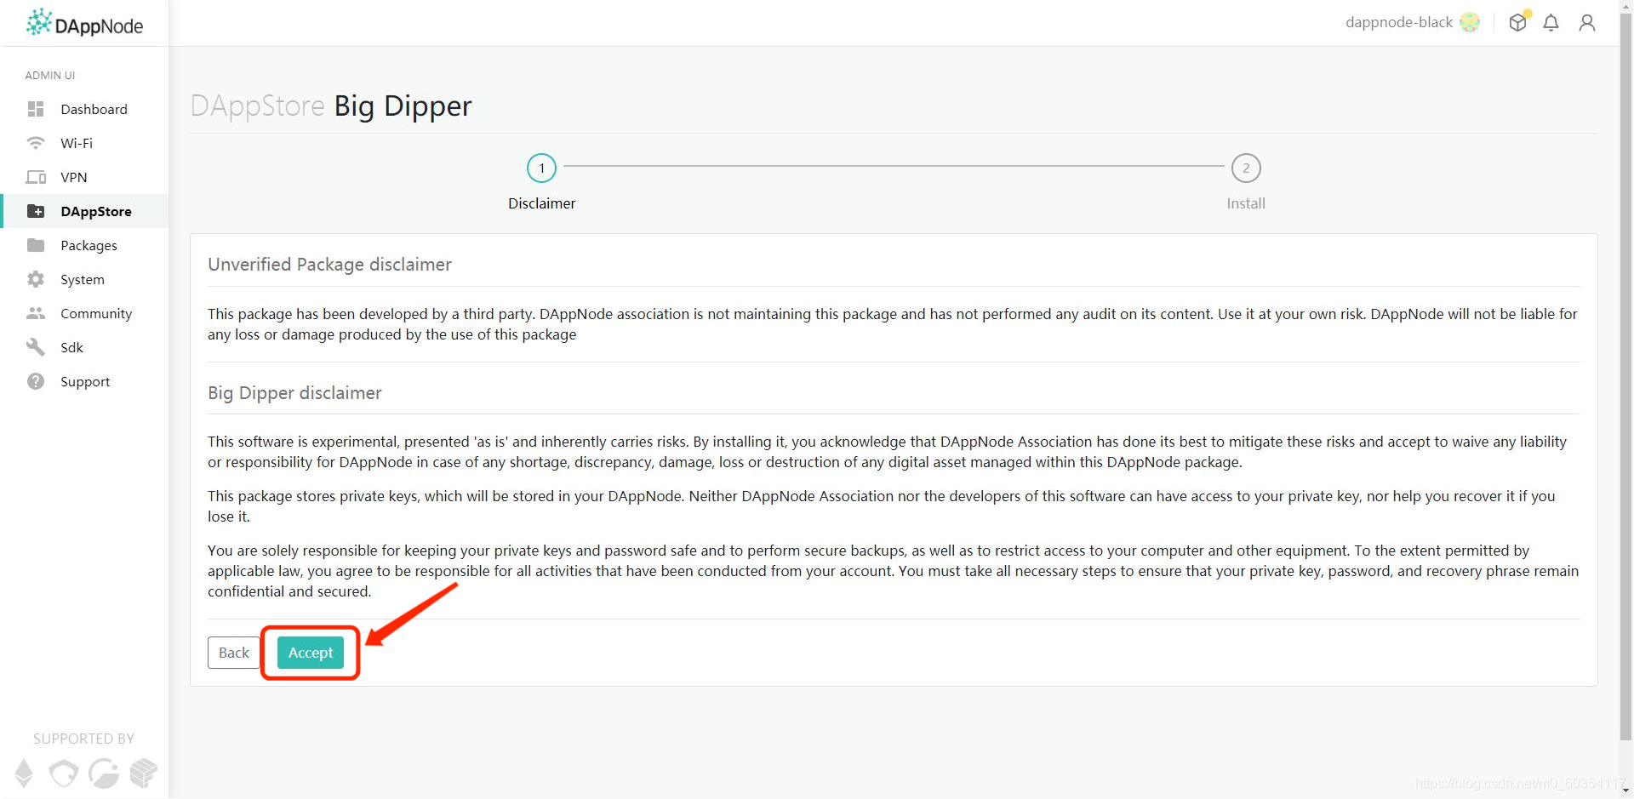Click the Big Dipper disclaimer heading
This screenshot has height=799, width=1634.
coord(294,393)
